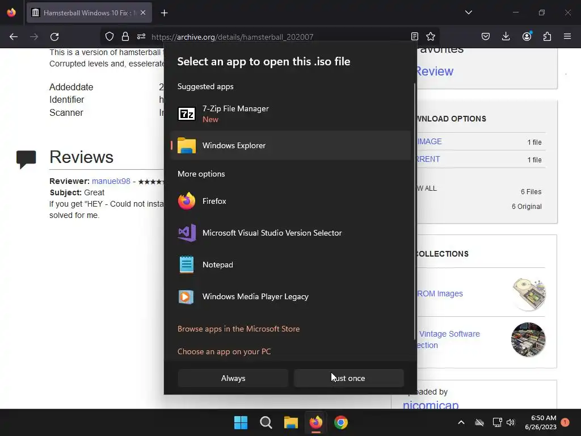The image size is (581, 436).
Task: Select Microsoft Visual Studio Version Selector
Action: [290, 233]
